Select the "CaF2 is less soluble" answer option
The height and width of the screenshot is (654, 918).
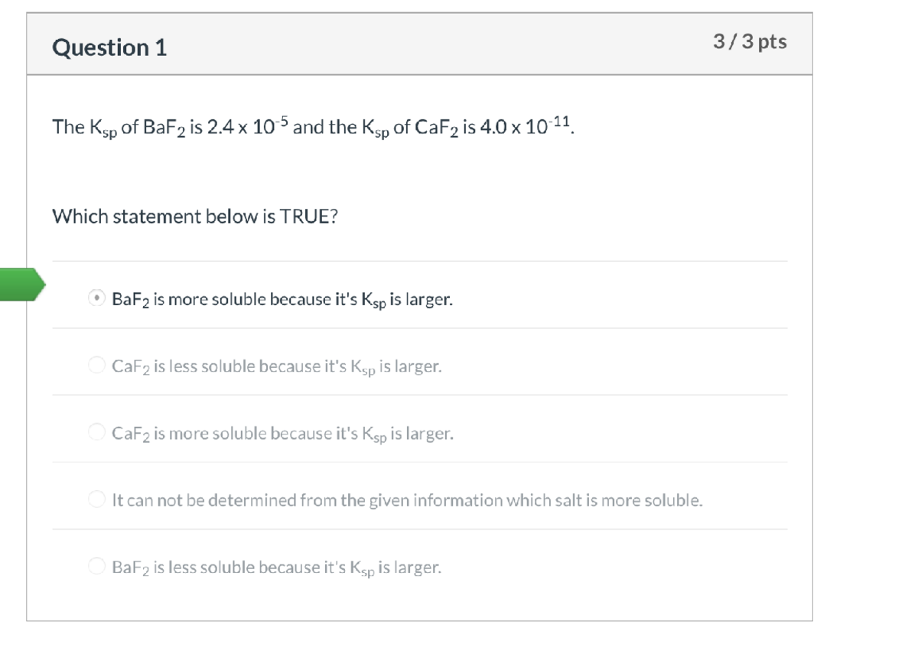point(96,365)
